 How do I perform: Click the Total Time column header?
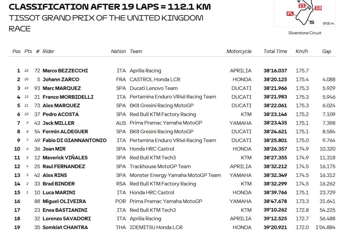tap(275, 51)
